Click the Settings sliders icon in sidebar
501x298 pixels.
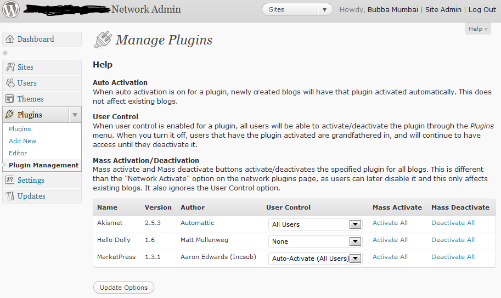(10, 180)
